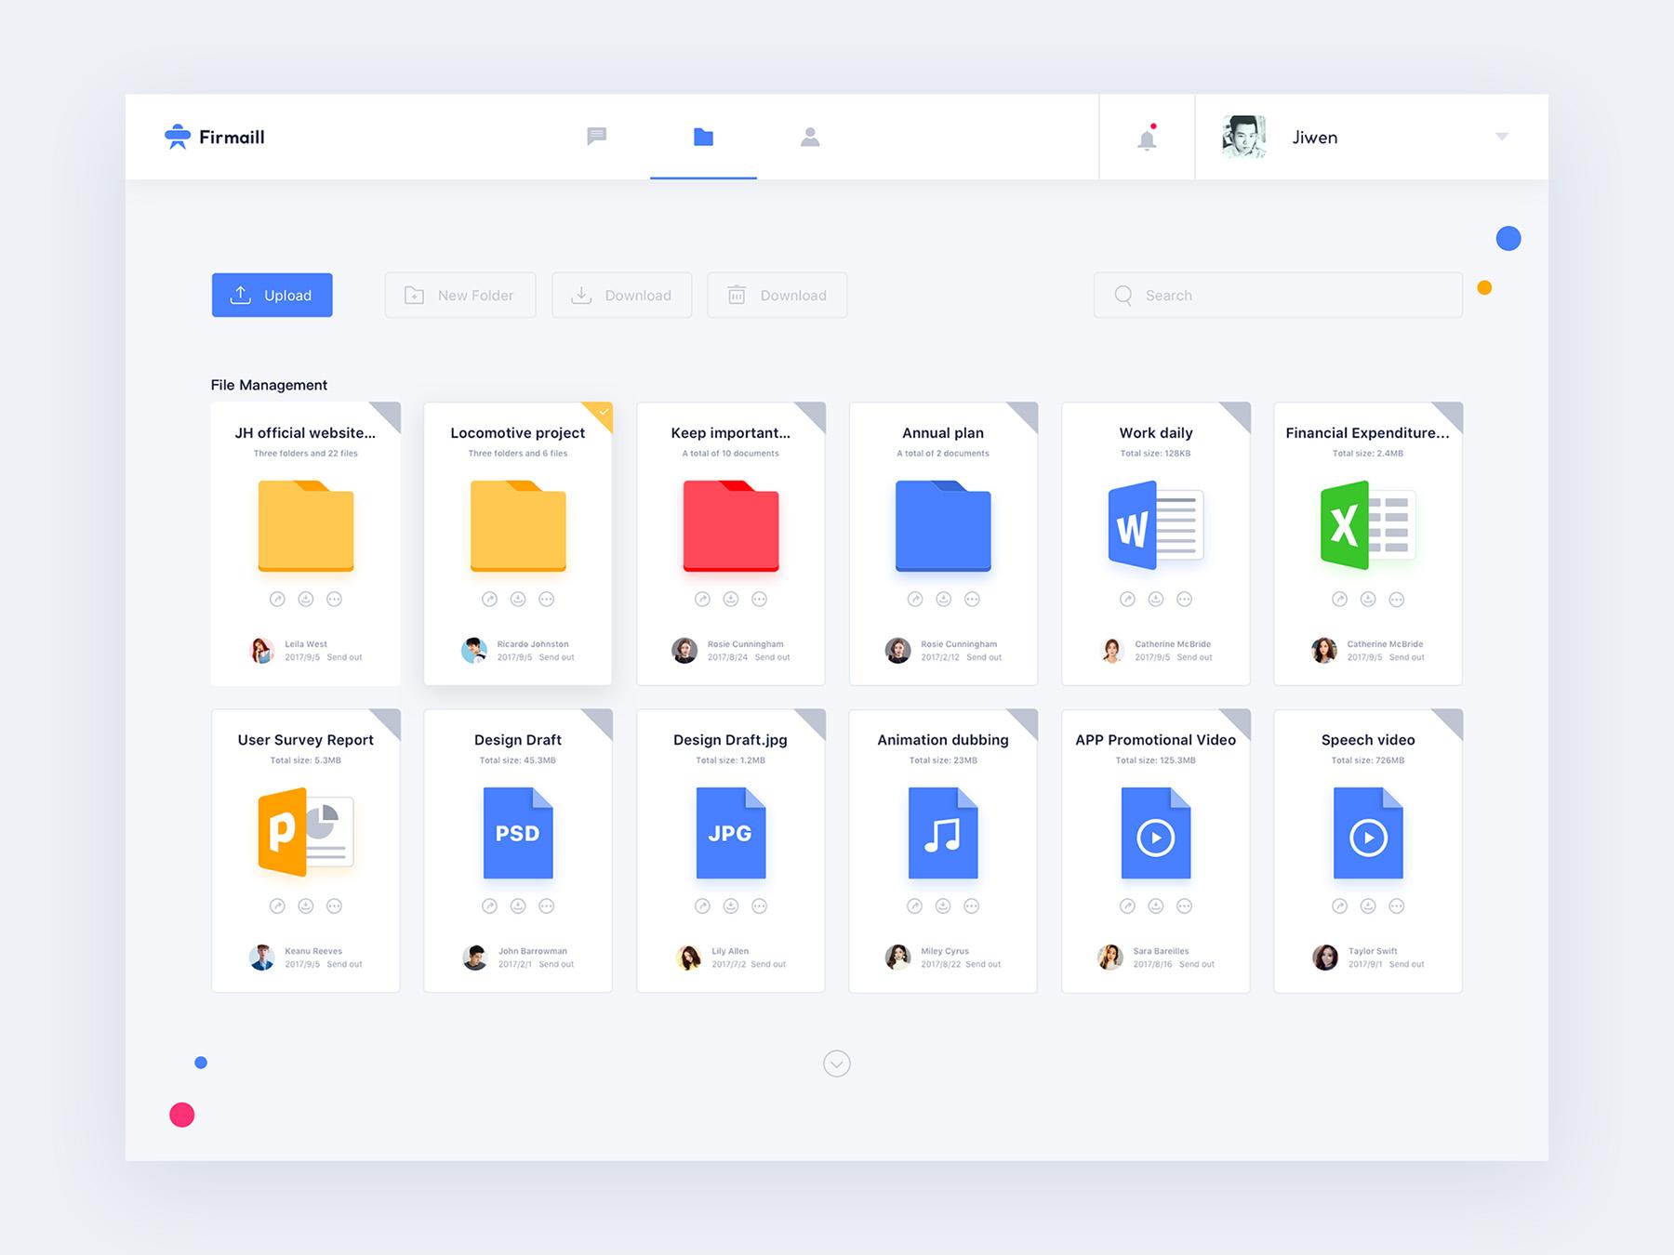Click Sara Bareilles sender name
1674x1255 pixels.
tap(1161, 951)
